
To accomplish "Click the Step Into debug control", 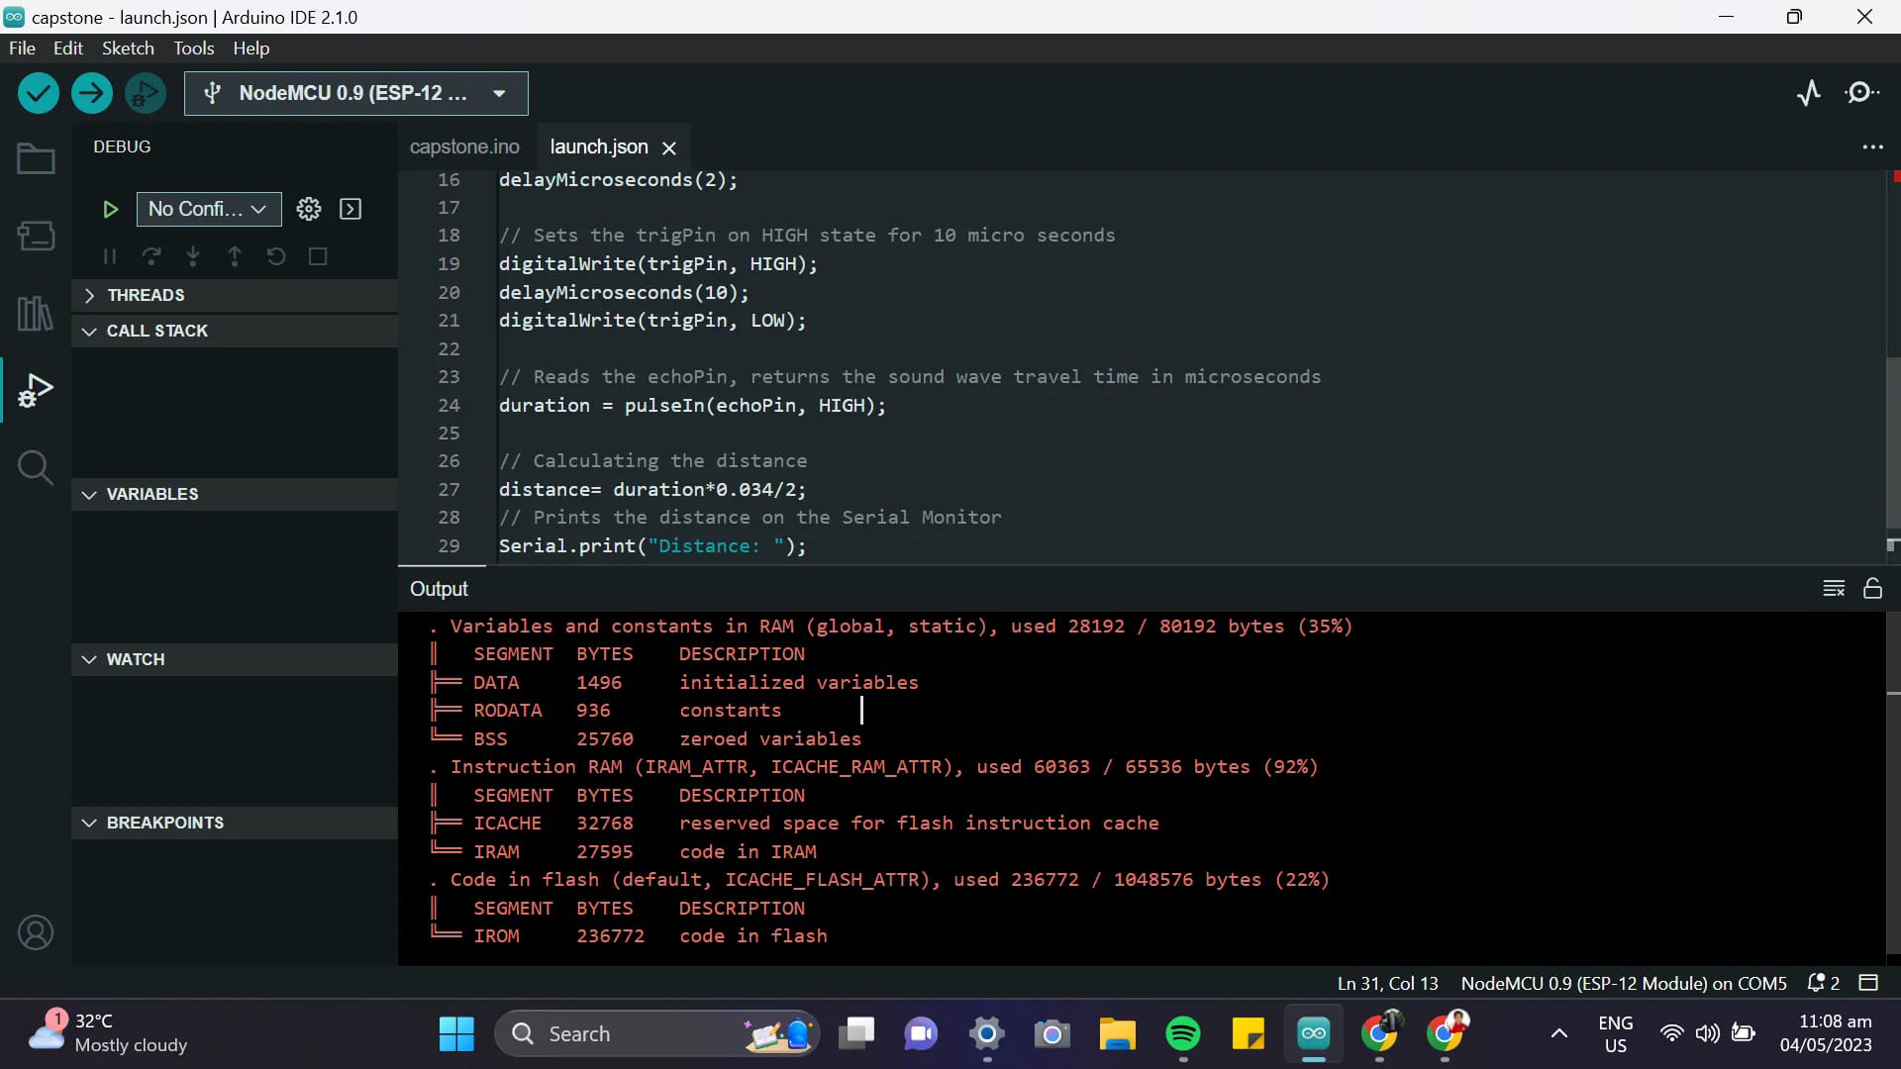I will point(193,256).
